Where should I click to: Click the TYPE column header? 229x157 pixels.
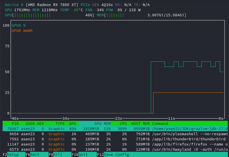click(60, 124)
